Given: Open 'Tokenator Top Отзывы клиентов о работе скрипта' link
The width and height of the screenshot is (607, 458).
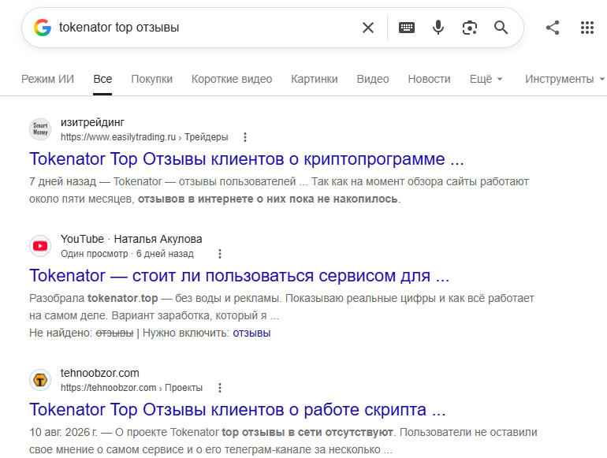Looking at the screenshot, I should click(x=238, y=410).
